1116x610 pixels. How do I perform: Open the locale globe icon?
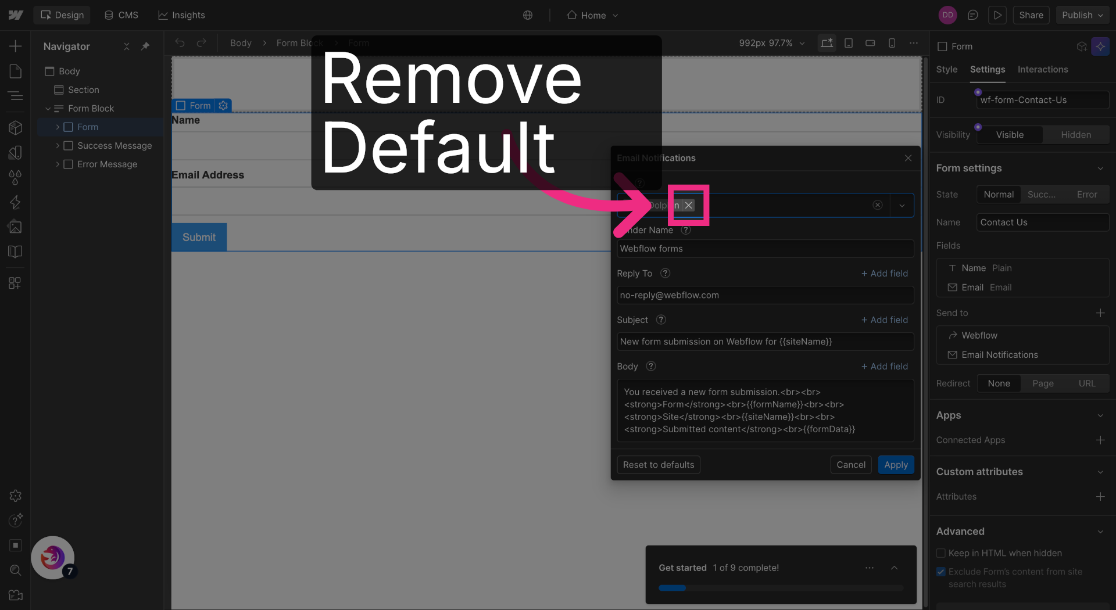coord(528,15)
